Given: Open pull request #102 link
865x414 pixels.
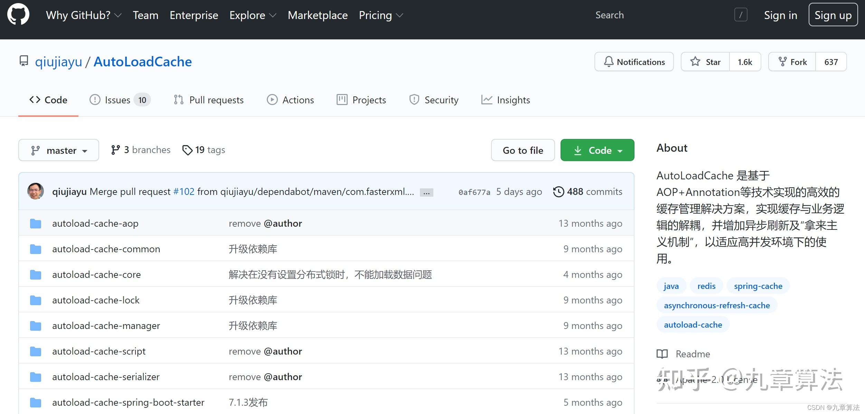Looking at the screenshot, I should click(x=184, y=192).
